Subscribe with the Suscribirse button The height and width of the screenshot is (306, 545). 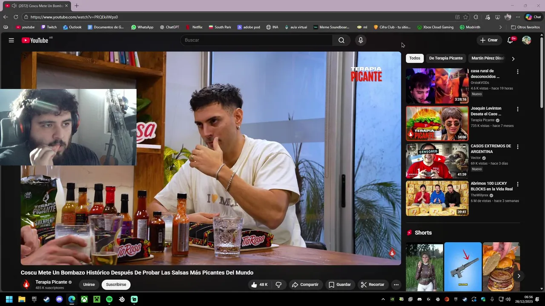coord(116,285)
